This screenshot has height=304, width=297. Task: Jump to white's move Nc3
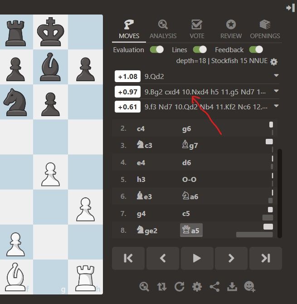(144, 145)
